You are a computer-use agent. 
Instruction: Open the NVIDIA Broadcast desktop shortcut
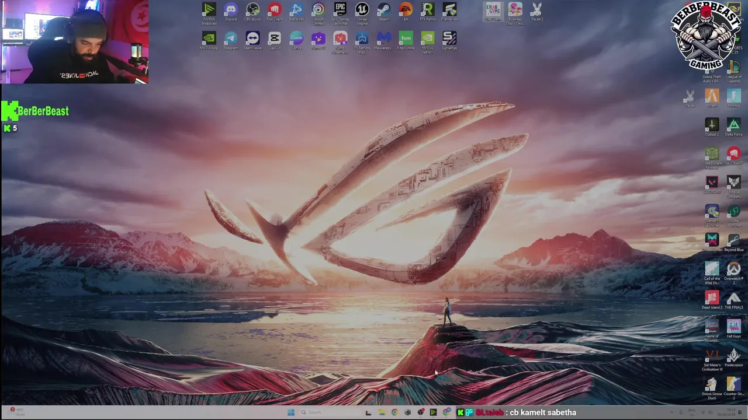click(209, 13)
